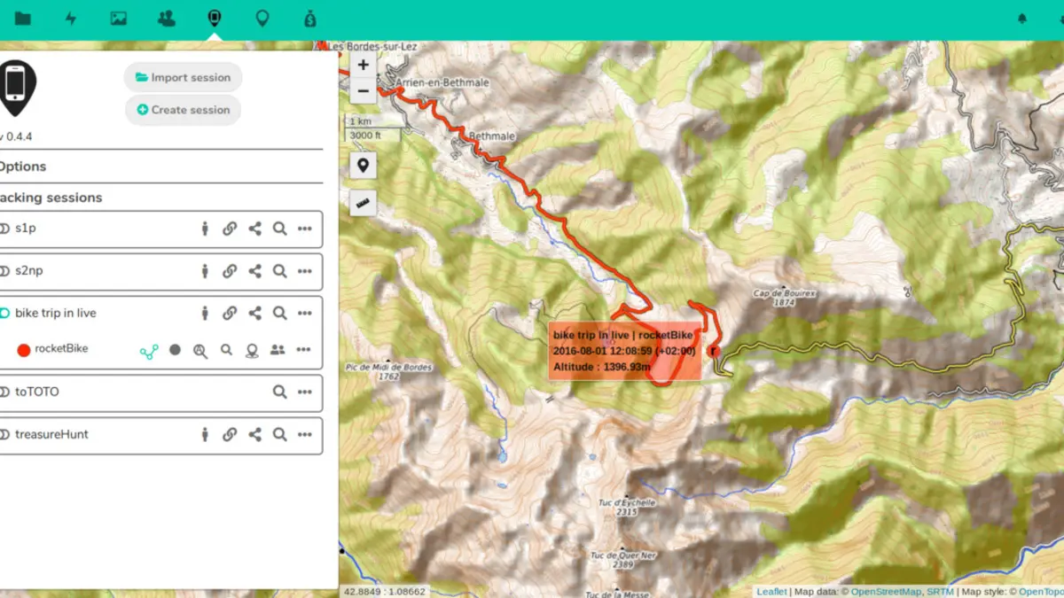Toggle the toTOTO session on
Image resolution: width=1064 pixels, height=598 pixels.
click(4, 392)
